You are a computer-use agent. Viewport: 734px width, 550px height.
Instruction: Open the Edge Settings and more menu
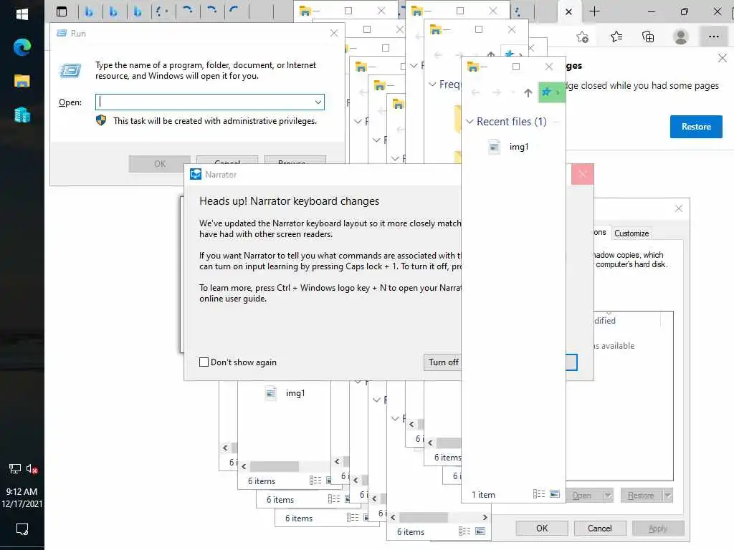(713, 37)
